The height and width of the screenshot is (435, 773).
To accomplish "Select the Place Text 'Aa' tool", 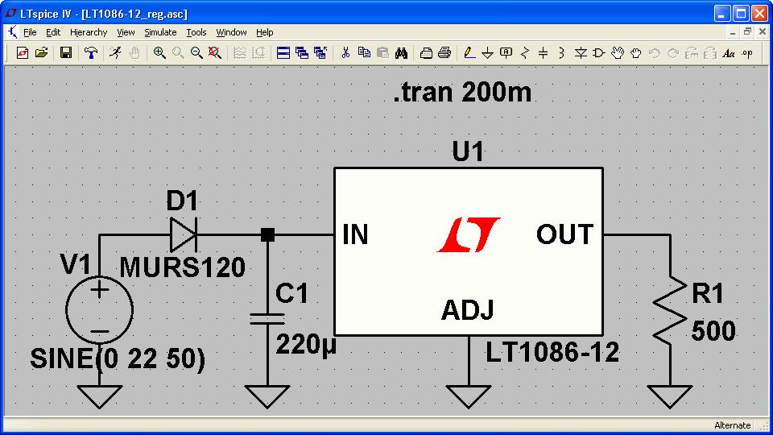I will [729, 53].
